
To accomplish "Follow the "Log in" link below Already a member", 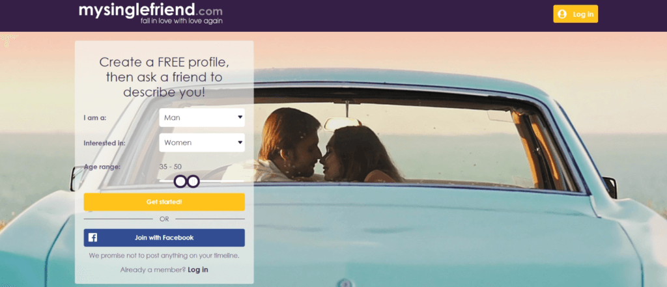I will pos(198,269).
